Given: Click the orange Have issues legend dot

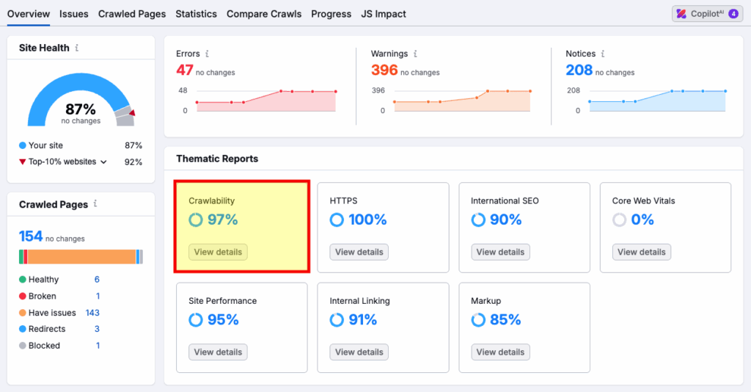Looking at the screenshot, I should (x=23, y=313).
